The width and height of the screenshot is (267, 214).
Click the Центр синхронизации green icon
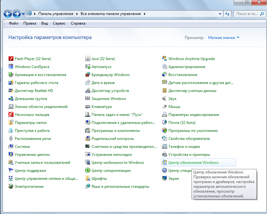tap(87, 170)
